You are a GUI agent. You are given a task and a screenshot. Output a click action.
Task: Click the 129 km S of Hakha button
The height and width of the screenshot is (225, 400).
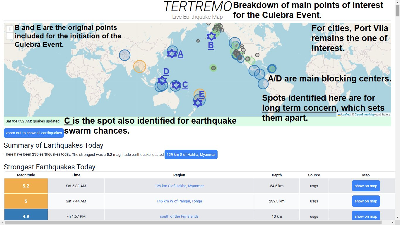[x=191, y=154]
